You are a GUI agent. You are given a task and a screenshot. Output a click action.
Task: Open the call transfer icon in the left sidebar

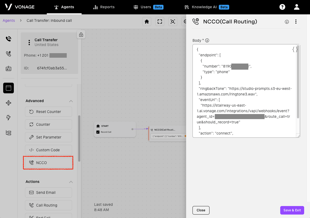(x=8, y=39)
